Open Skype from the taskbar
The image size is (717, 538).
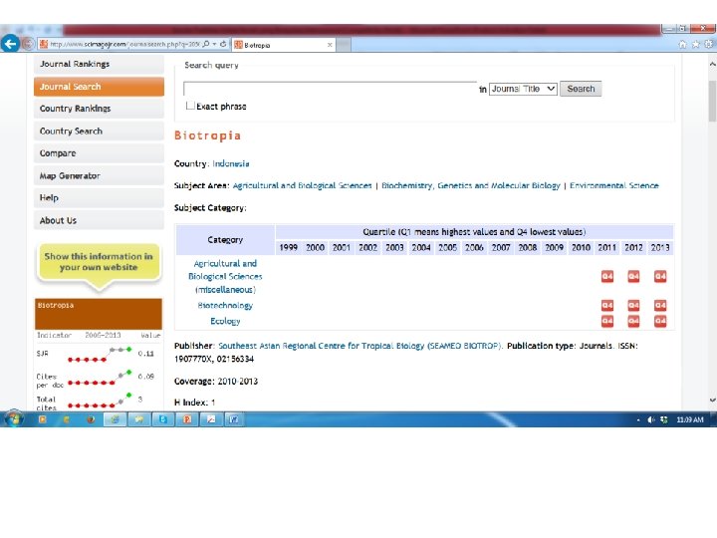click(162, 419)
